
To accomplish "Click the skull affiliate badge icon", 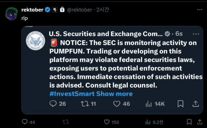I will [55, 10].
